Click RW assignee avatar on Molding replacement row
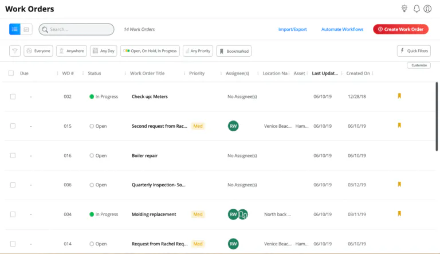The height and width of the screenshot is (254, 440). 233,214
